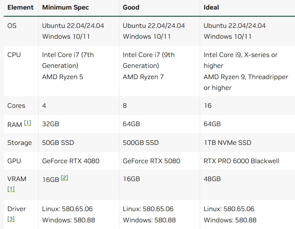Click the "Element" column header
This screenshot has height=229, width=295.
point(20,7)
